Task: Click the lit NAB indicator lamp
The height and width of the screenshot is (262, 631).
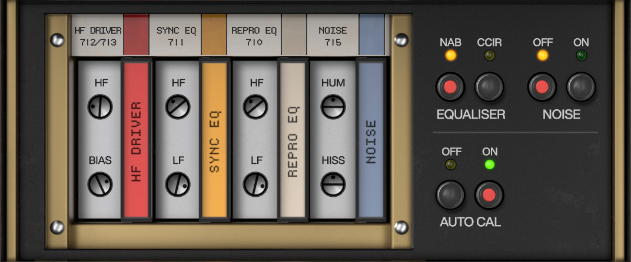Action: pyautogui.click(x=451, y=55)
